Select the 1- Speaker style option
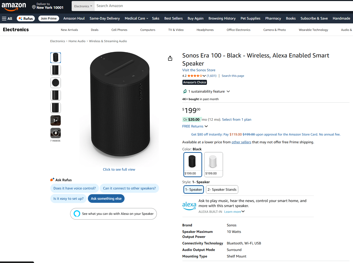The height and width of the screenshot is (263, 353). pos(194,189)
